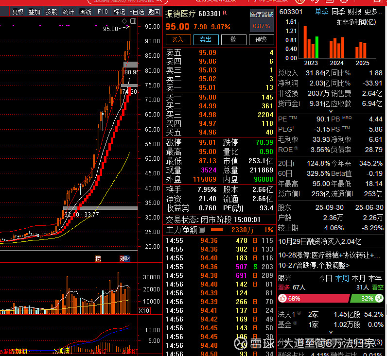Screen dimensions: 387x356
Task: Expand the holders section below 基金 row
Action: [x=331, y=332]
